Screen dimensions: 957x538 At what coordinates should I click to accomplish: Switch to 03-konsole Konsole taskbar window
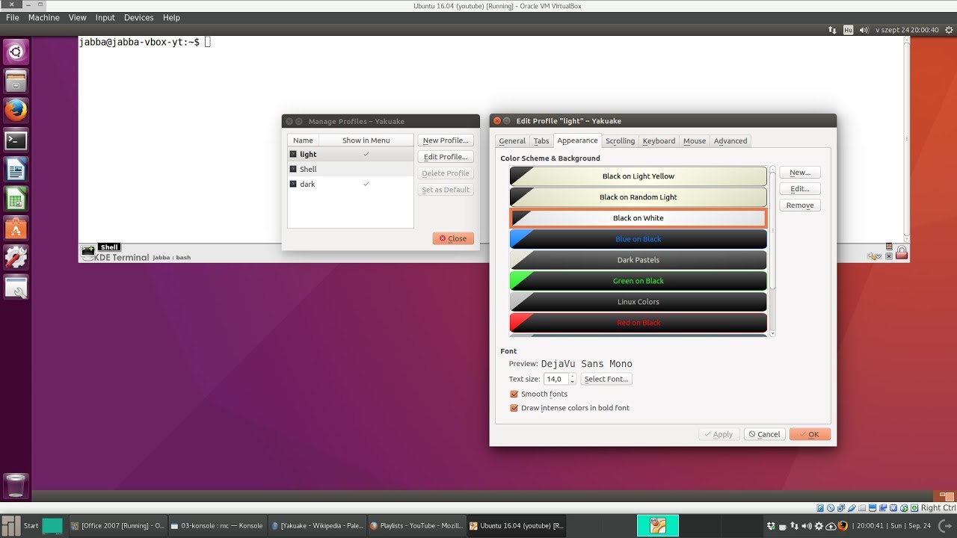click(x=217, y=525)
